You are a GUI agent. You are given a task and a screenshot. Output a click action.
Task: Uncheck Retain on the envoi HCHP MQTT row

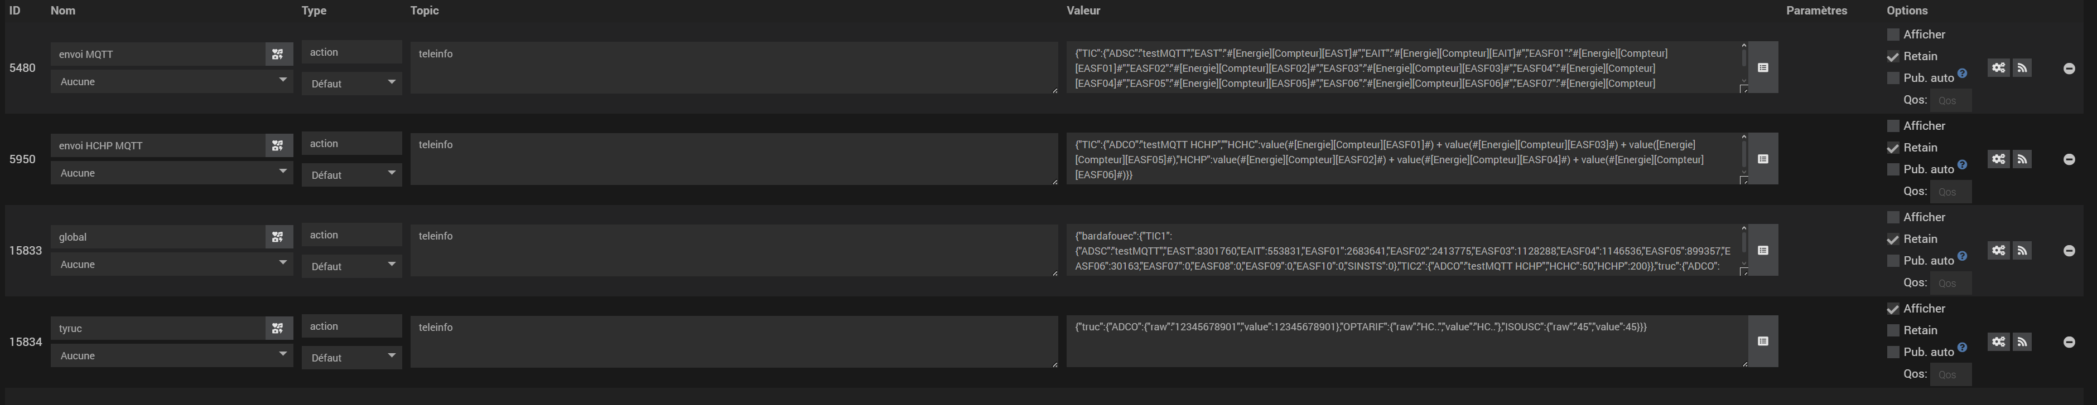[1893, 148]
